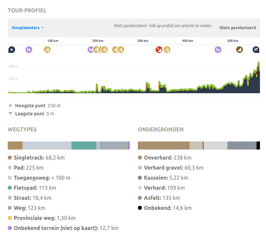Click the start point play icon
266x233 pixels.
11,50
